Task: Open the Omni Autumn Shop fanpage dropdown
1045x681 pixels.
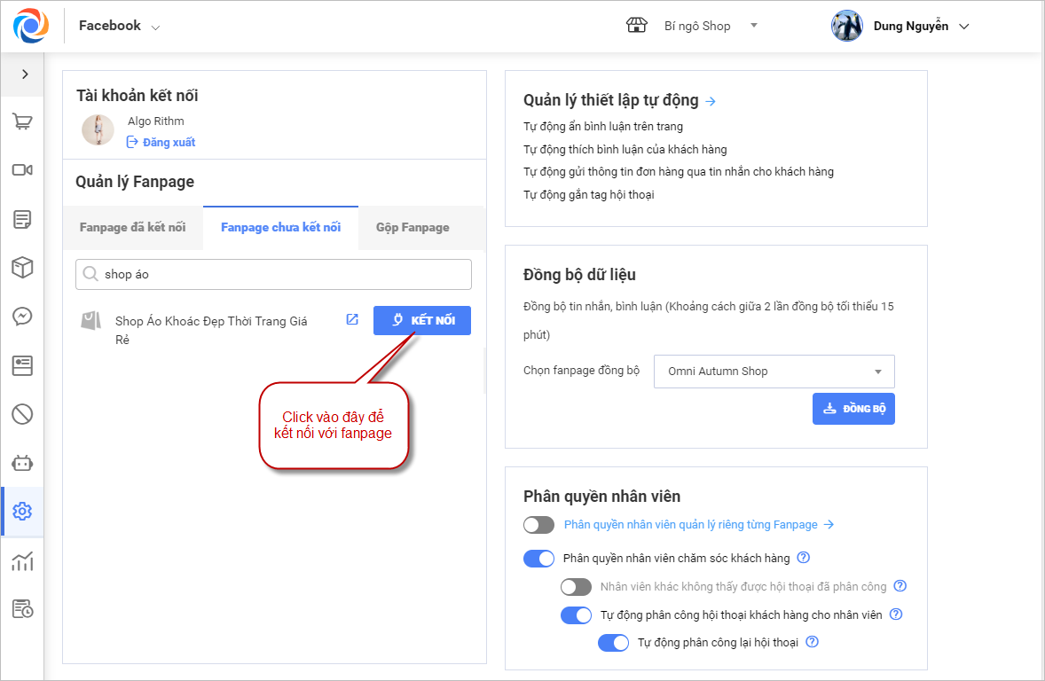Action: point(774,372)
